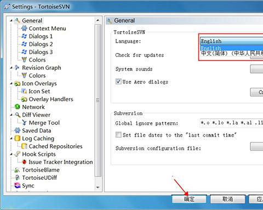263x210 pixels.
Task: Open the Cached Repositories settings page
Action: (x=55, y=146)
